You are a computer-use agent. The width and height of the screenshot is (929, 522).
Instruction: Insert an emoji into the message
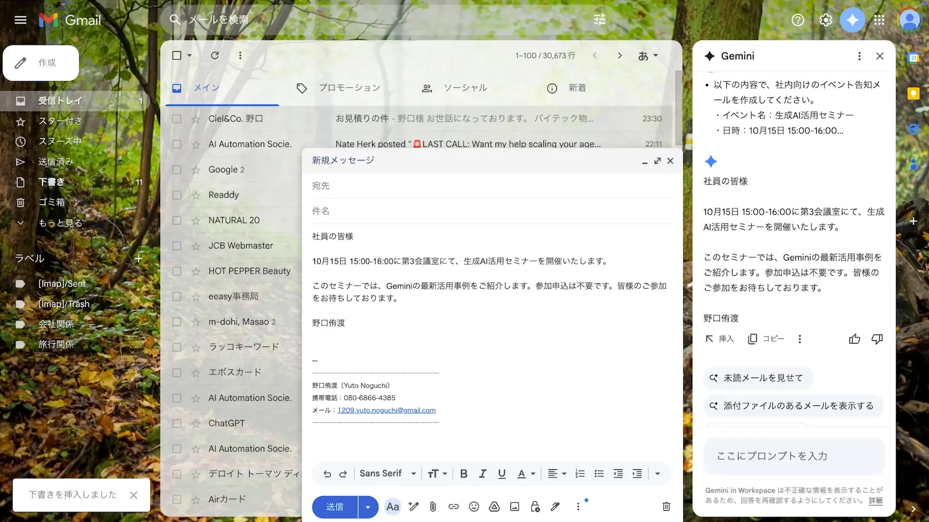(x=474, y=507)
